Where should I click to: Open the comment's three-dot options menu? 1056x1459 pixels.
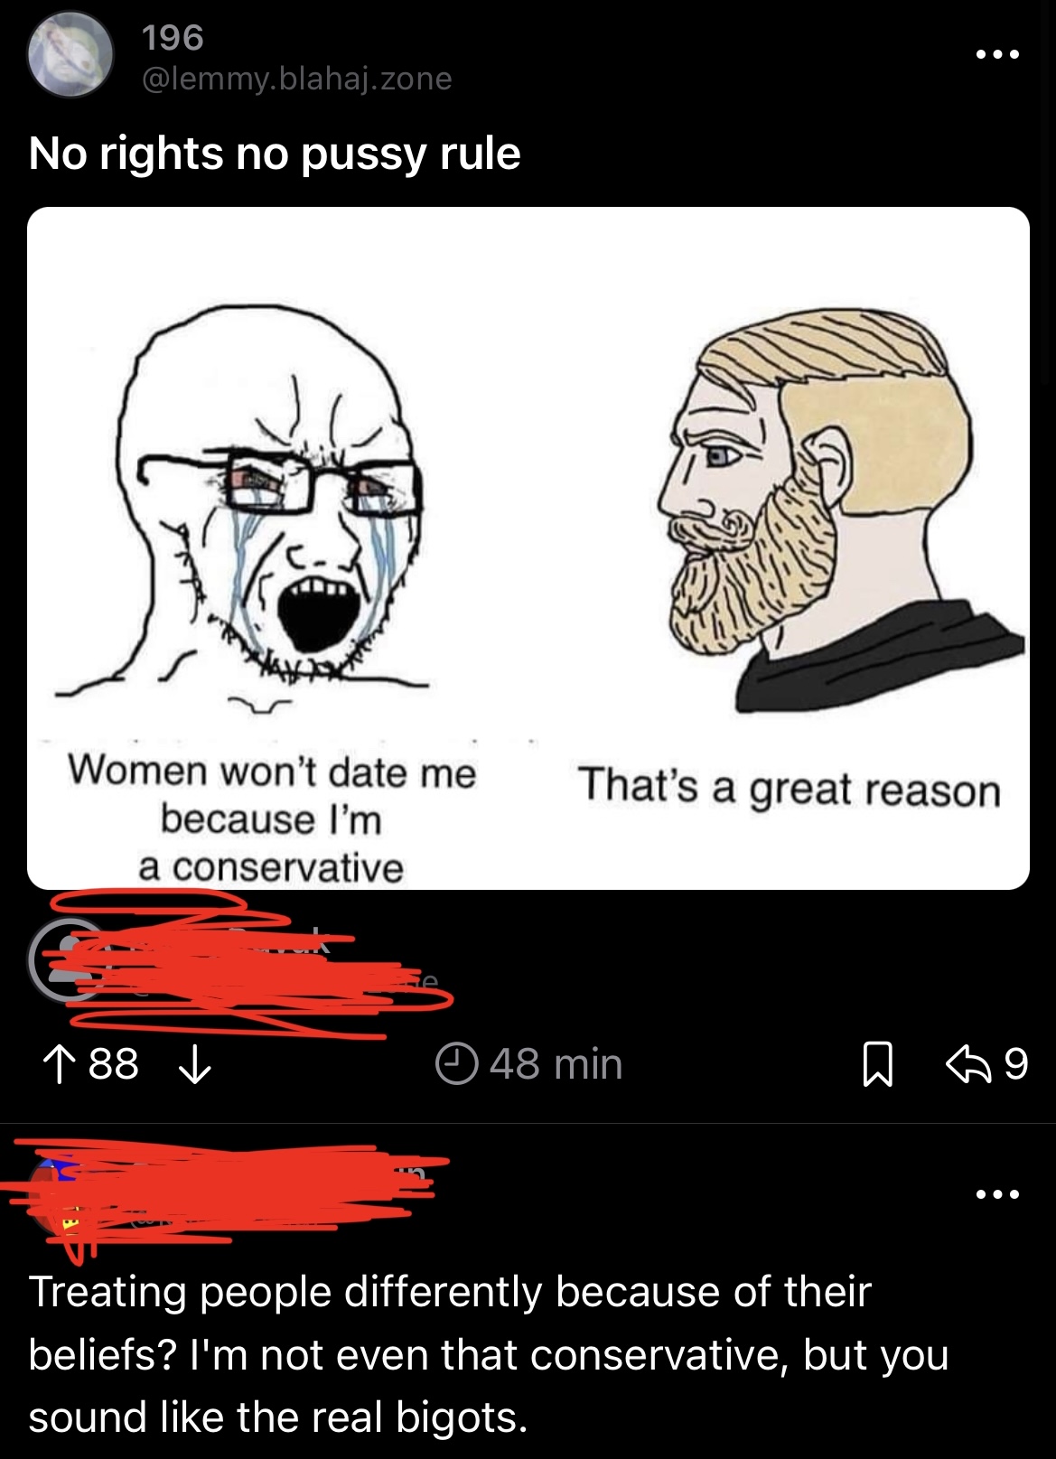point(997,1194)
